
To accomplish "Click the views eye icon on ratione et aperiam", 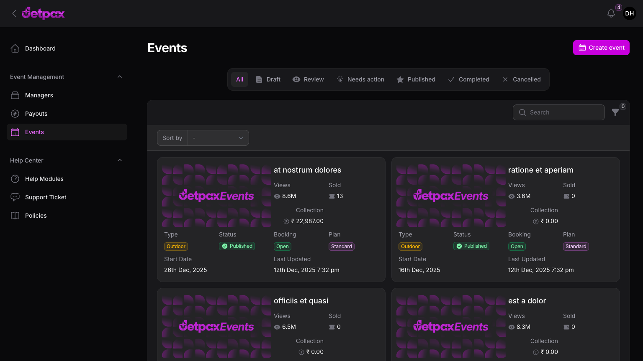I will (512, 196).
